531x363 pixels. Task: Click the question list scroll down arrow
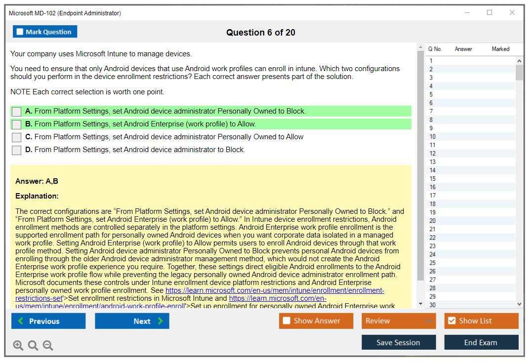[519, 304]
